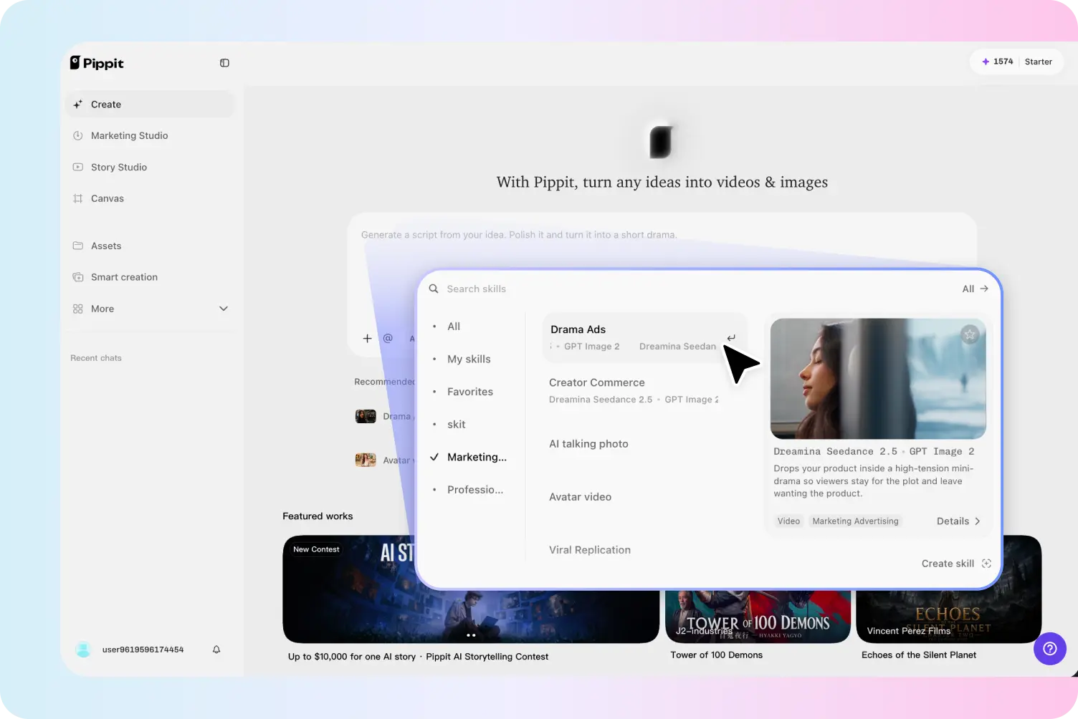Click the clock icon beside Marketing Studio
1078x719 pixels.
tap(78, 135)
